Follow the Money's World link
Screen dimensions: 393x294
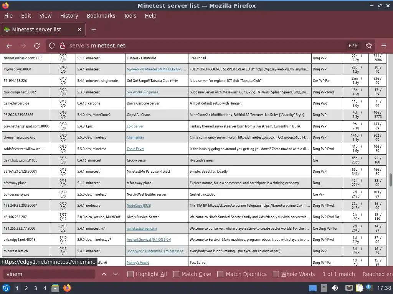tap(138, 263)
